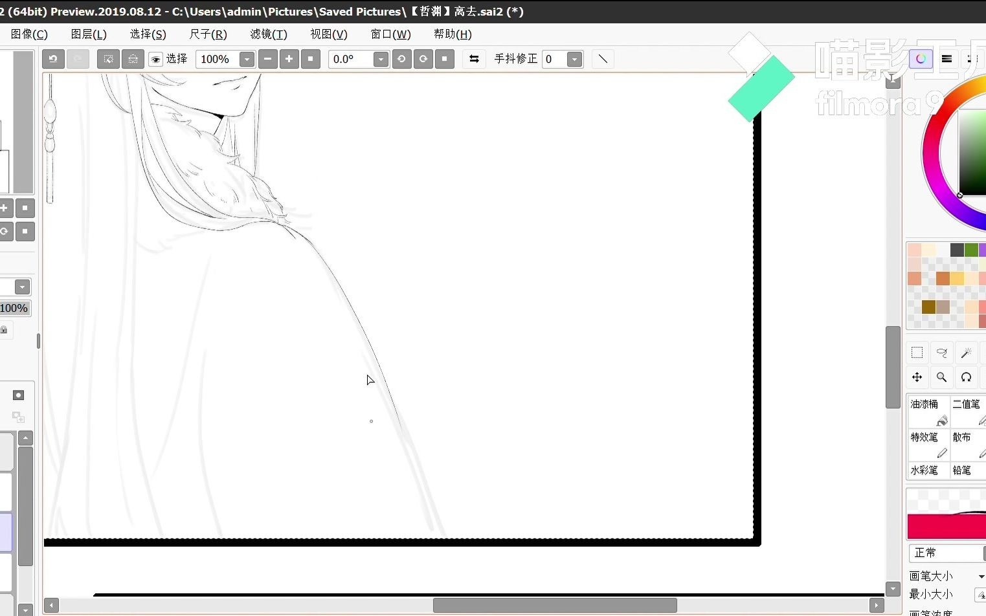Viewport: 986px width, 616px height.
Task: Click the navigator rotate button
Action: [x=4, y=232]
